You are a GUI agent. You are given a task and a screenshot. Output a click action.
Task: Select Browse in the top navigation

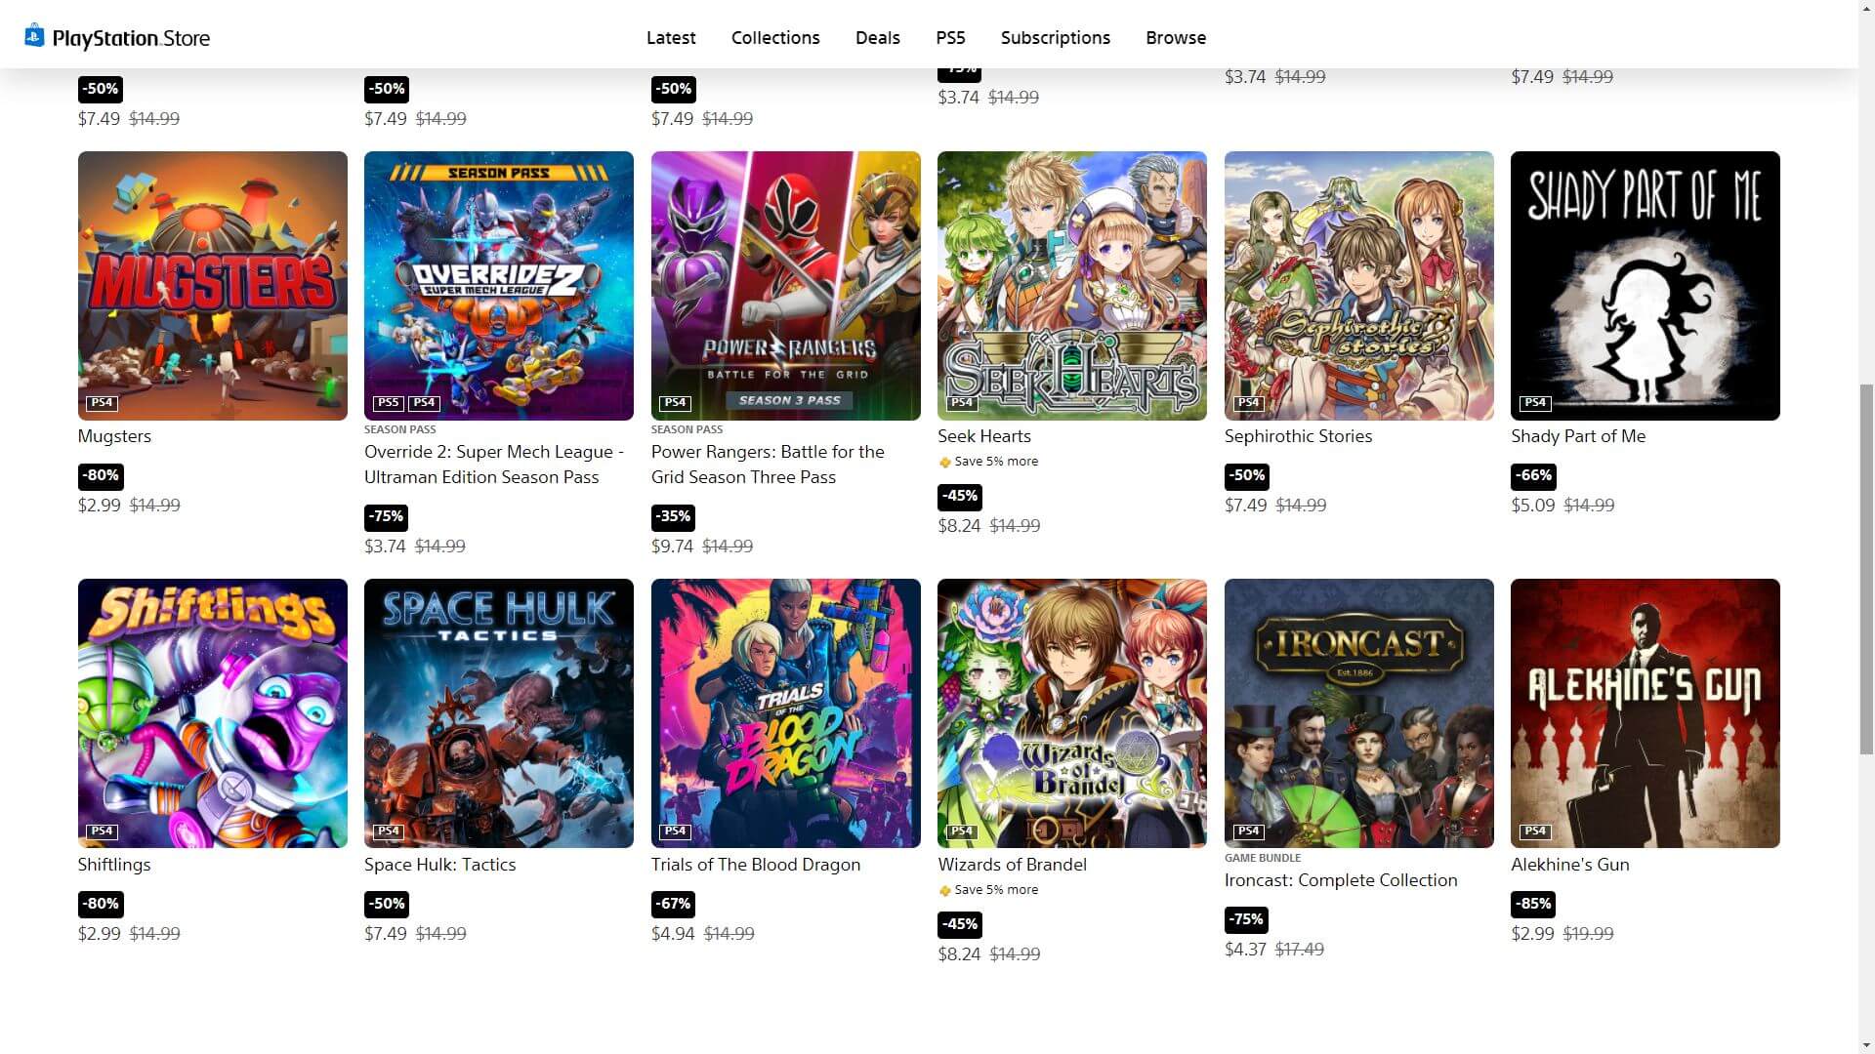pyautogui.click(x=1176, y=38)
